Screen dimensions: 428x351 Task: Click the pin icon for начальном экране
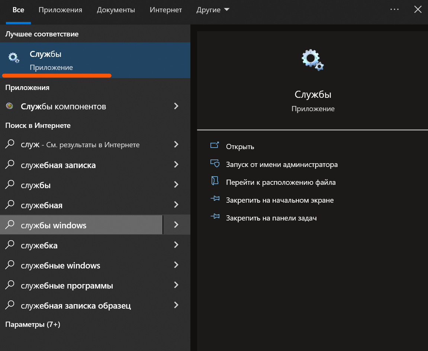click(215, 200)
